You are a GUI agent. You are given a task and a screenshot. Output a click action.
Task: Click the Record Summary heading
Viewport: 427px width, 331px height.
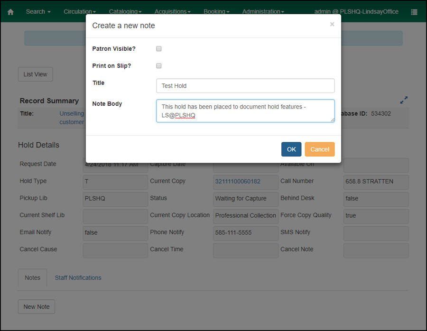(49, 101)
